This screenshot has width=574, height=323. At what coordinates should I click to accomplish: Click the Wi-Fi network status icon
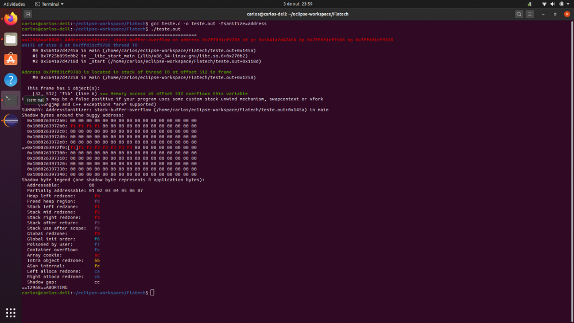click(544, 4)
